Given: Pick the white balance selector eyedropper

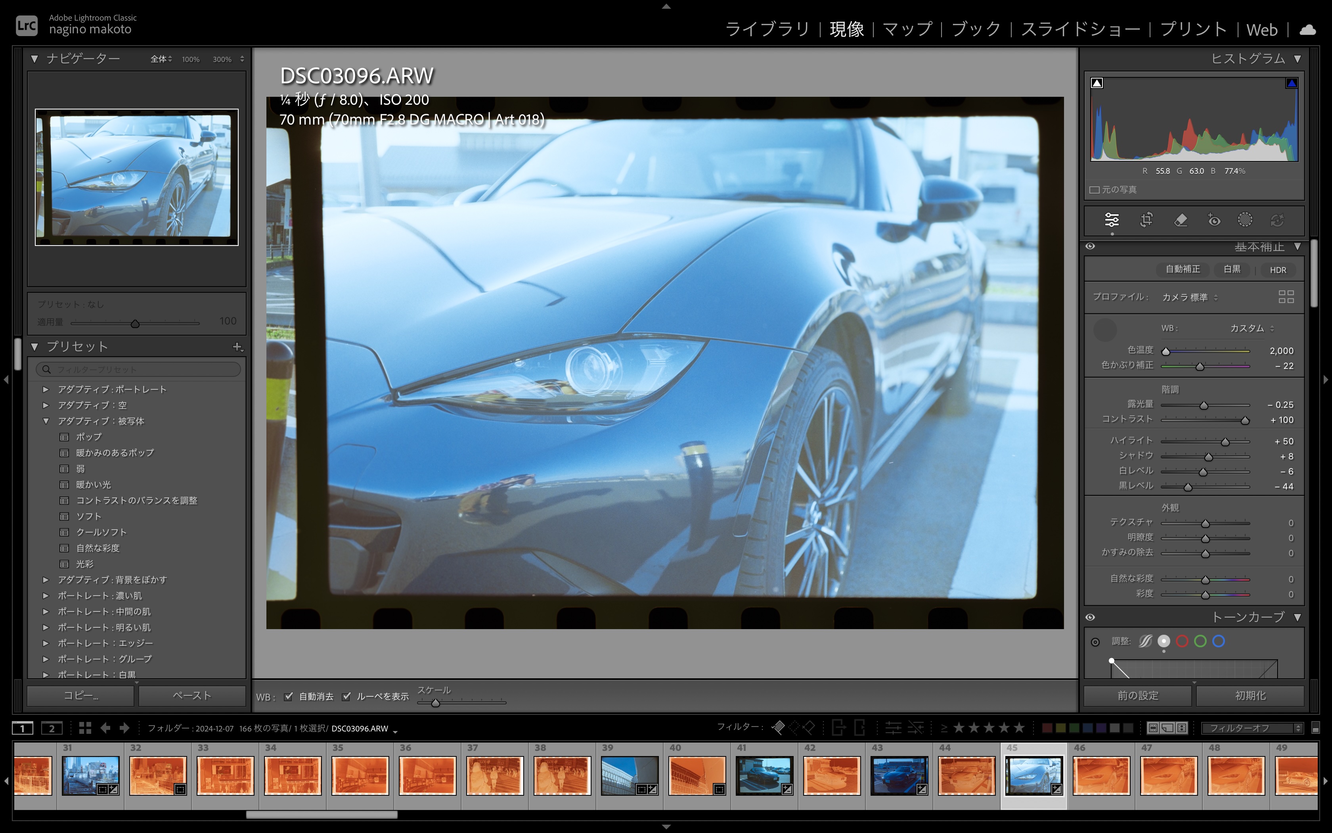Looking at the screenshot, I should (x=1104, y=330).
